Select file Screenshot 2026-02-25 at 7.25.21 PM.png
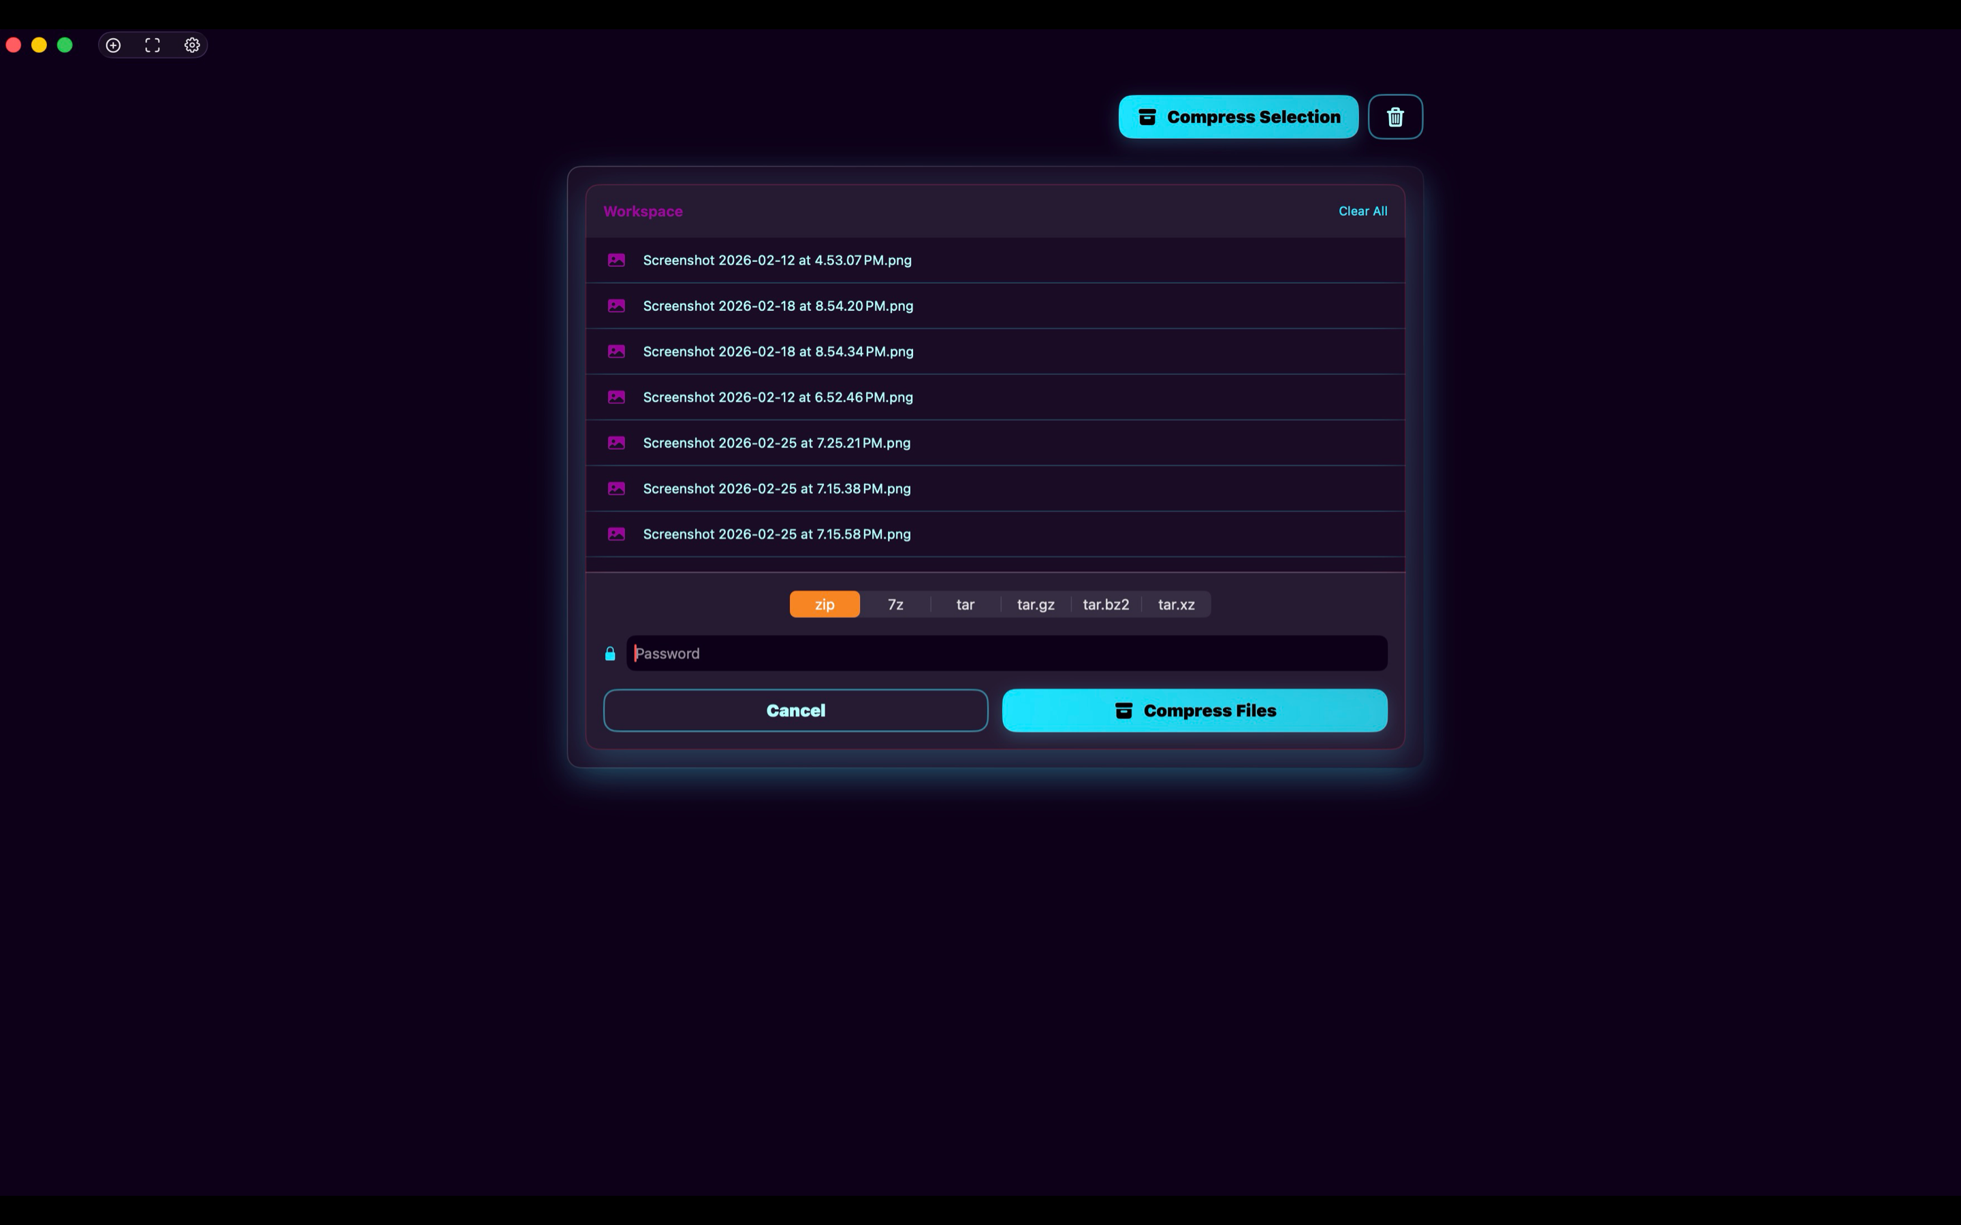This screenshot has height=1225, width=1961. point(995,443)
